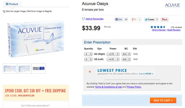The image size is (185, 108).
Task: Click the star rating icons
Action: [x=158, y=27]
